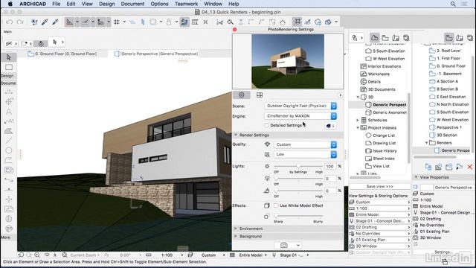Image resolution: width=476 pixels, height=268 pixels.
Task: Expand the Background section
Action: (236, 236)
